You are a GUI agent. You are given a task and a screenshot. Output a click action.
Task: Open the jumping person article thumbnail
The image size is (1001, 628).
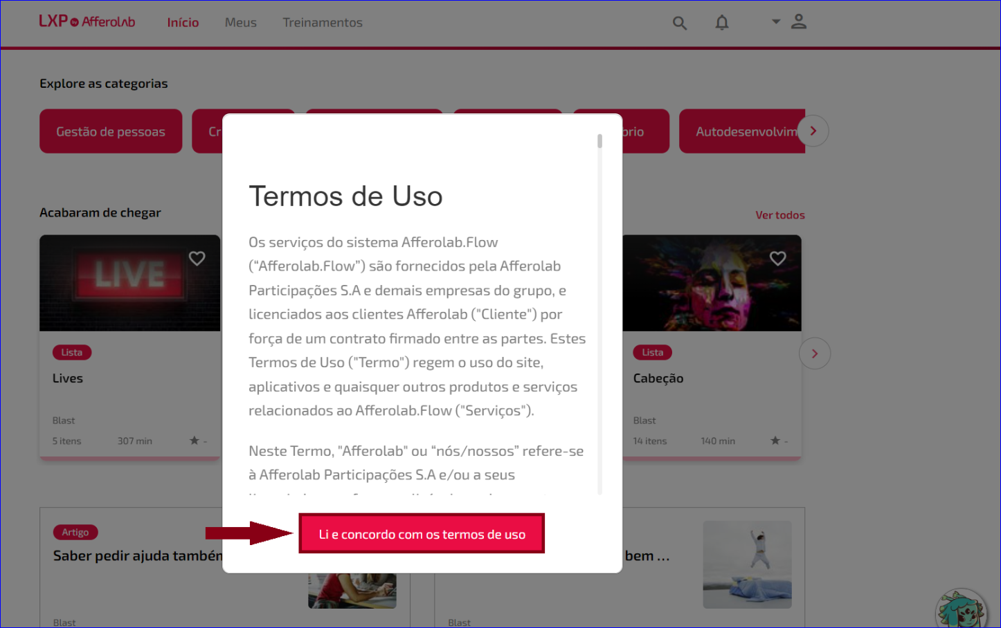747,564
